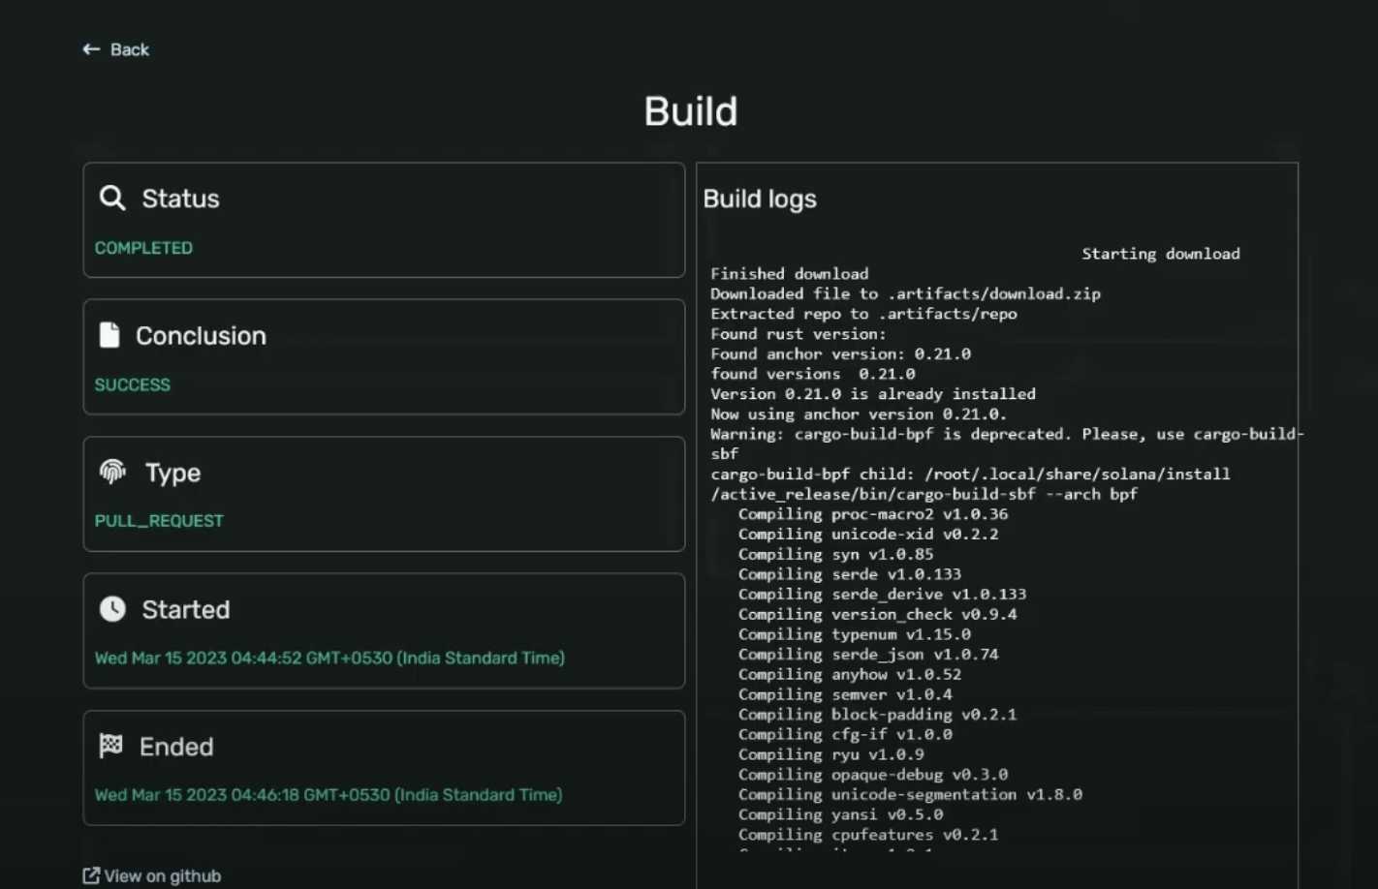Click the fingerprint icon beside Type
1378x889 pixels.
pos(112,472)
